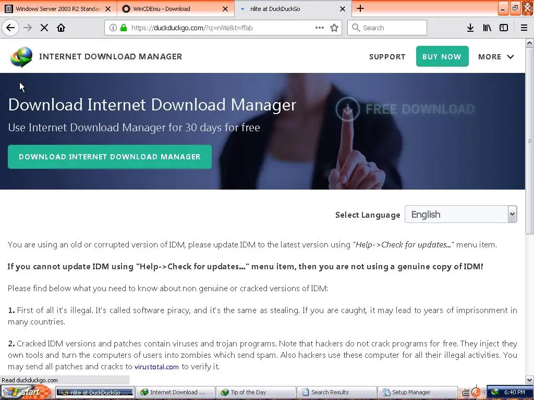Open the browser home page

click(x=61, y=28)
